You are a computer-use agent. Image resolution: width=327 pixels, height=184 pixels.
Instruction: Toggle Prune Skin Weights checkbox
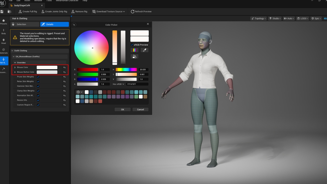pos(38,77)
